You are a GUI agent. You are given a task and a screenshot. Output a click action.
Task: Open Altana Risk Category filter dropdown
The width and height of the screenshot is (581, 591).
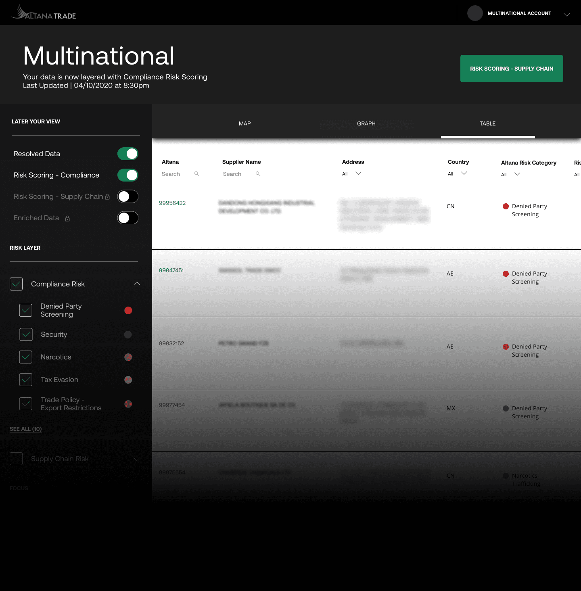tap(511, 174)
